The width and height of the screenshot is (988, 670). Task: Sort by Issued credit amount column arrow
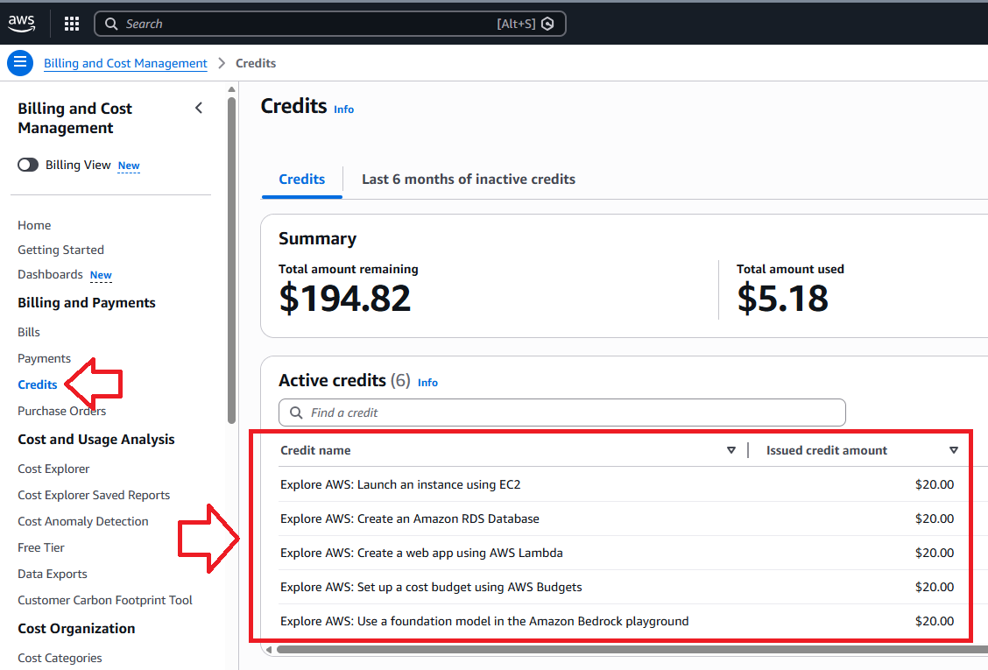coord(953,450)
